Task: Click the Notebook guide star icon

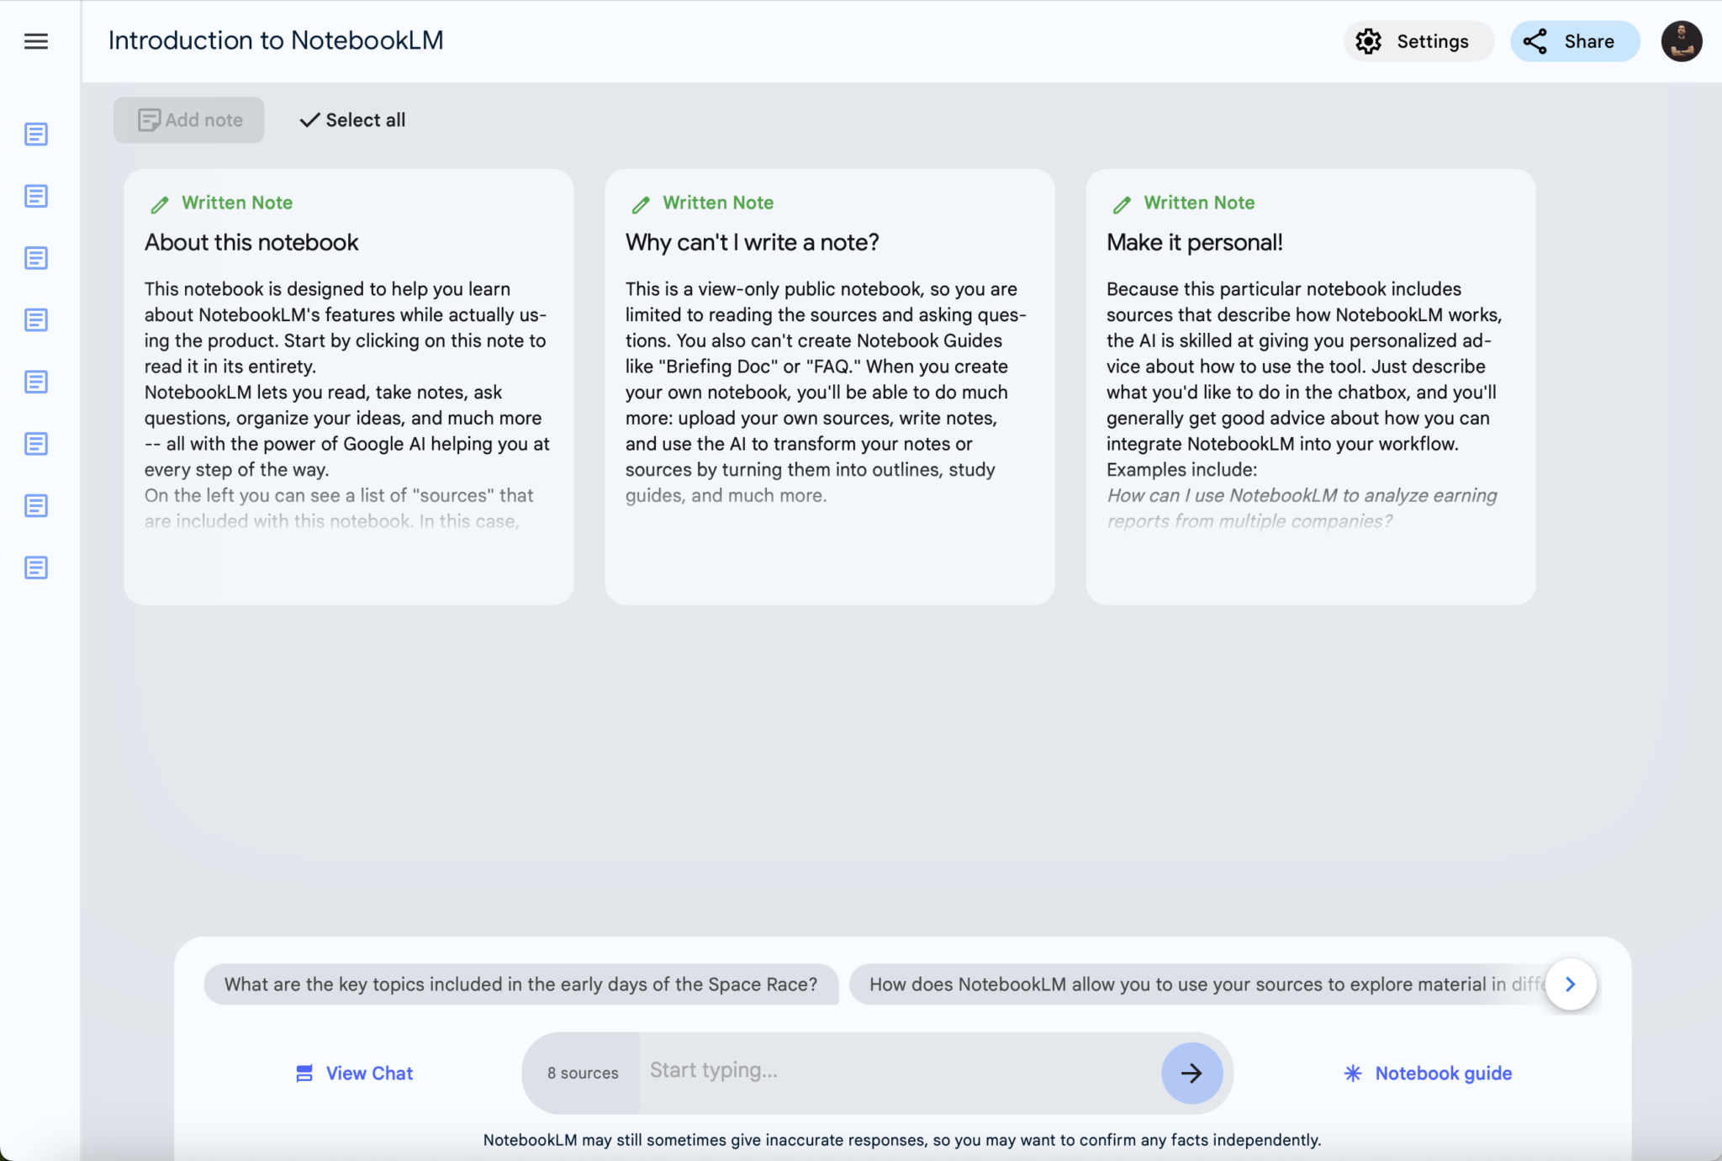Action: (1351, 1073)
